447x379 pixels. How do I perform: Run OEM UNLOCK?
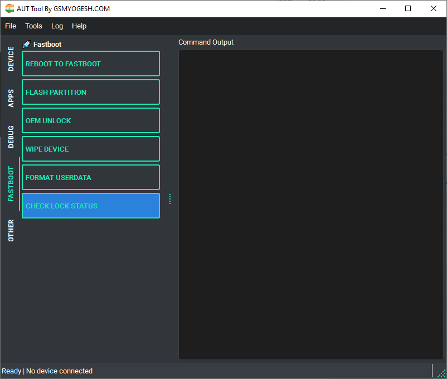(x=90, y=120)
